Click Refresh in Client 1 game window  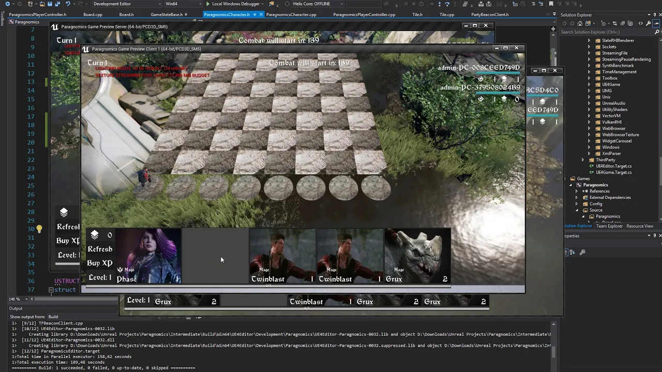[100, 249]
